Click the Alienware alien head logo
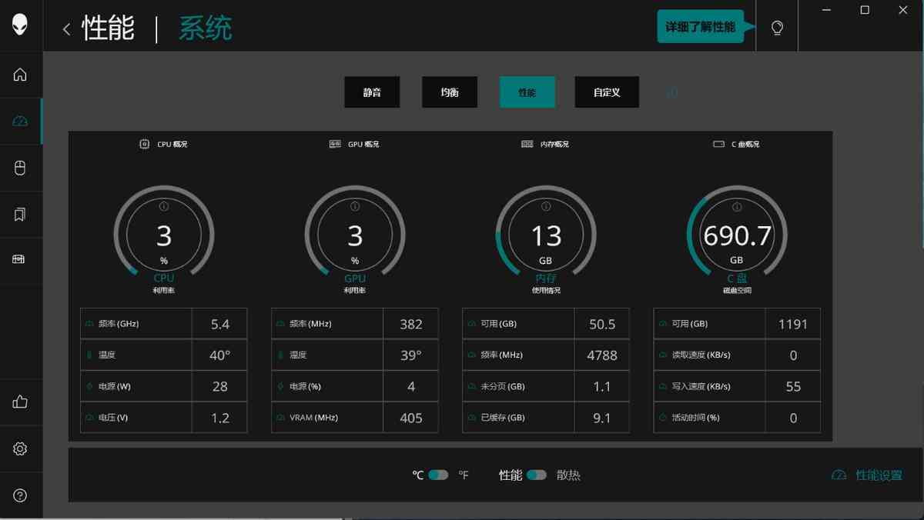 [20, 25]
